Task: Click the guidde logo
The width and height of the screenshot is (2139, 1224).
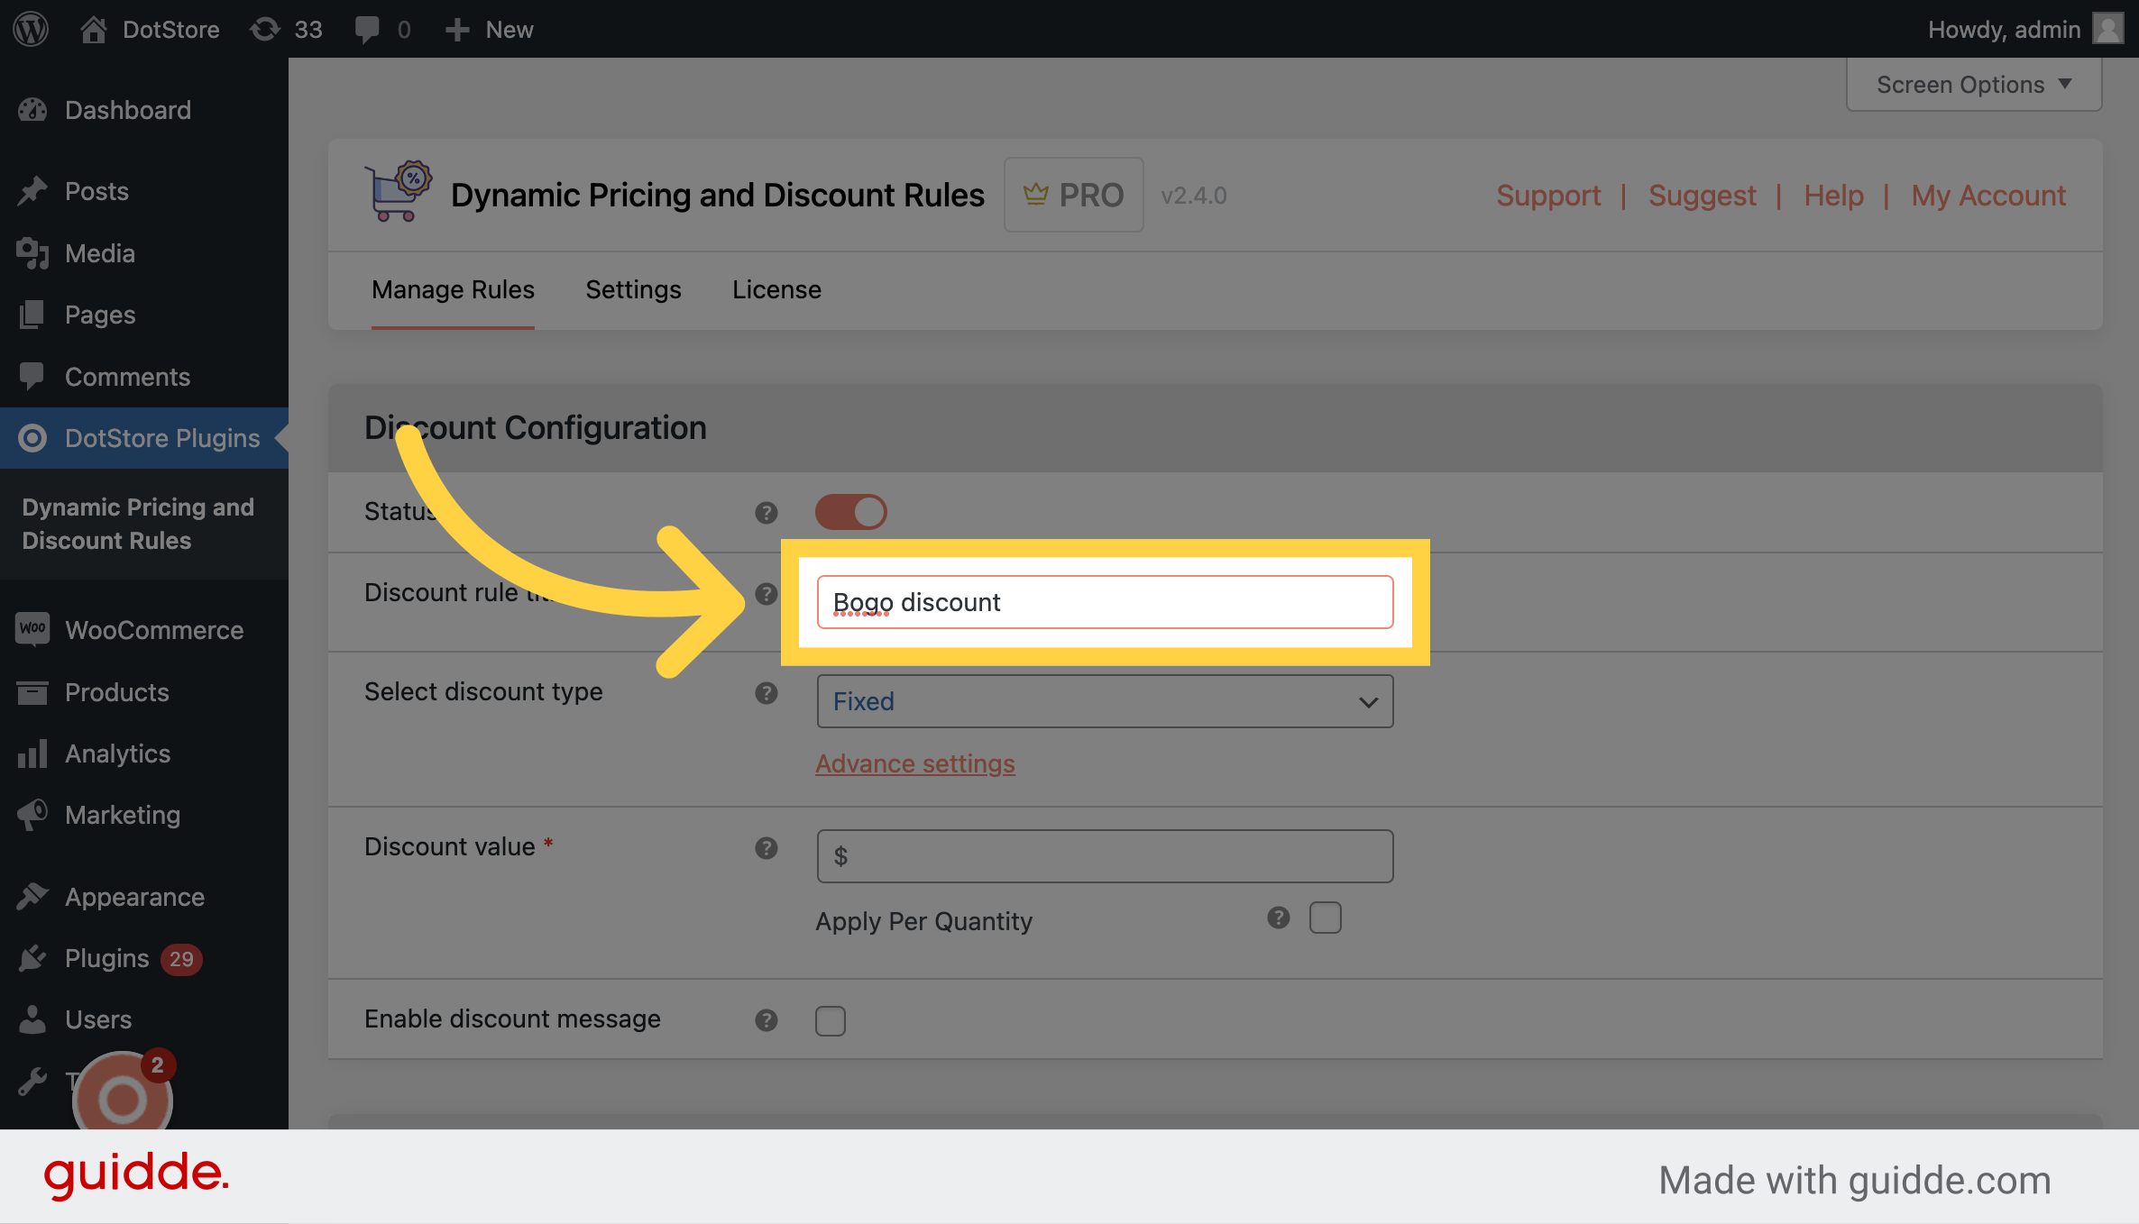Action: point(136,1175)
